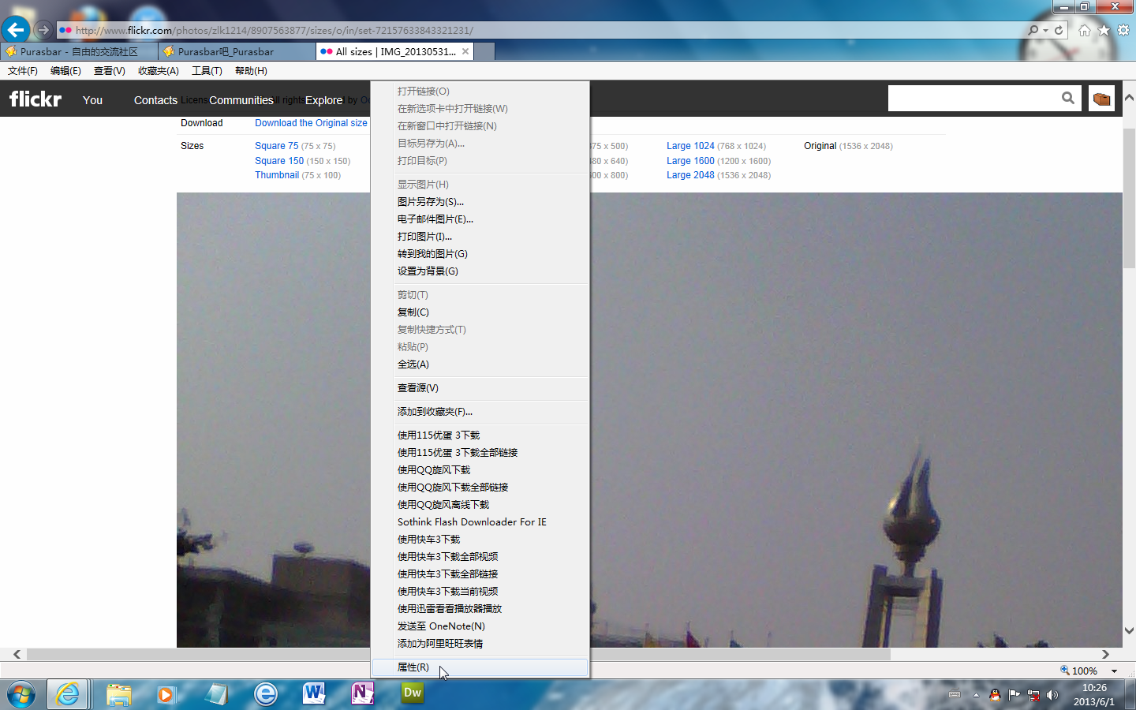Click the browser back arrow button
Viewport: 1136px width, 710px height.
pos(16,30)
